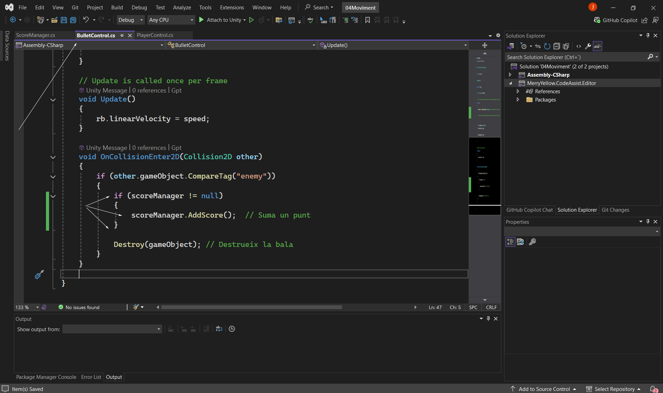This screenshot has width=663, height=393.
Task: Toggle the pin on BulletControl.cs tab
Action: (122, 35)
